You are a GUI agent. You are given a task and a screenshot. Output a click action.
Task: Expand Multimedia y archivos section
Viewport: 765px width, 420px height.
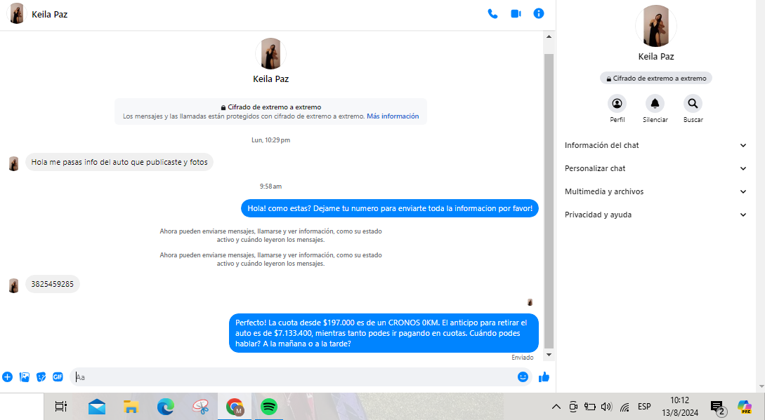[655, 191]
